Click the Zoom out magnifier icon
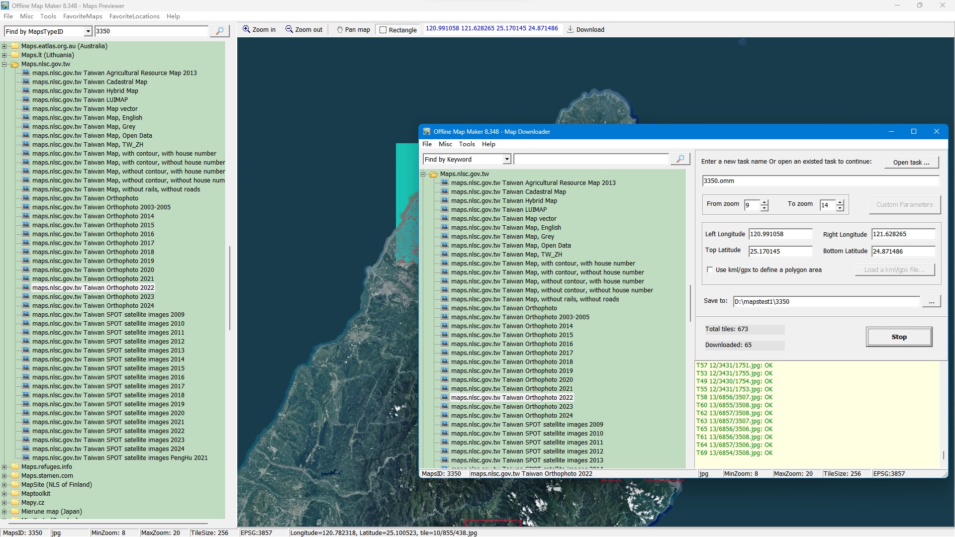Viewport: 955px width, 537px height. (289, 29)
